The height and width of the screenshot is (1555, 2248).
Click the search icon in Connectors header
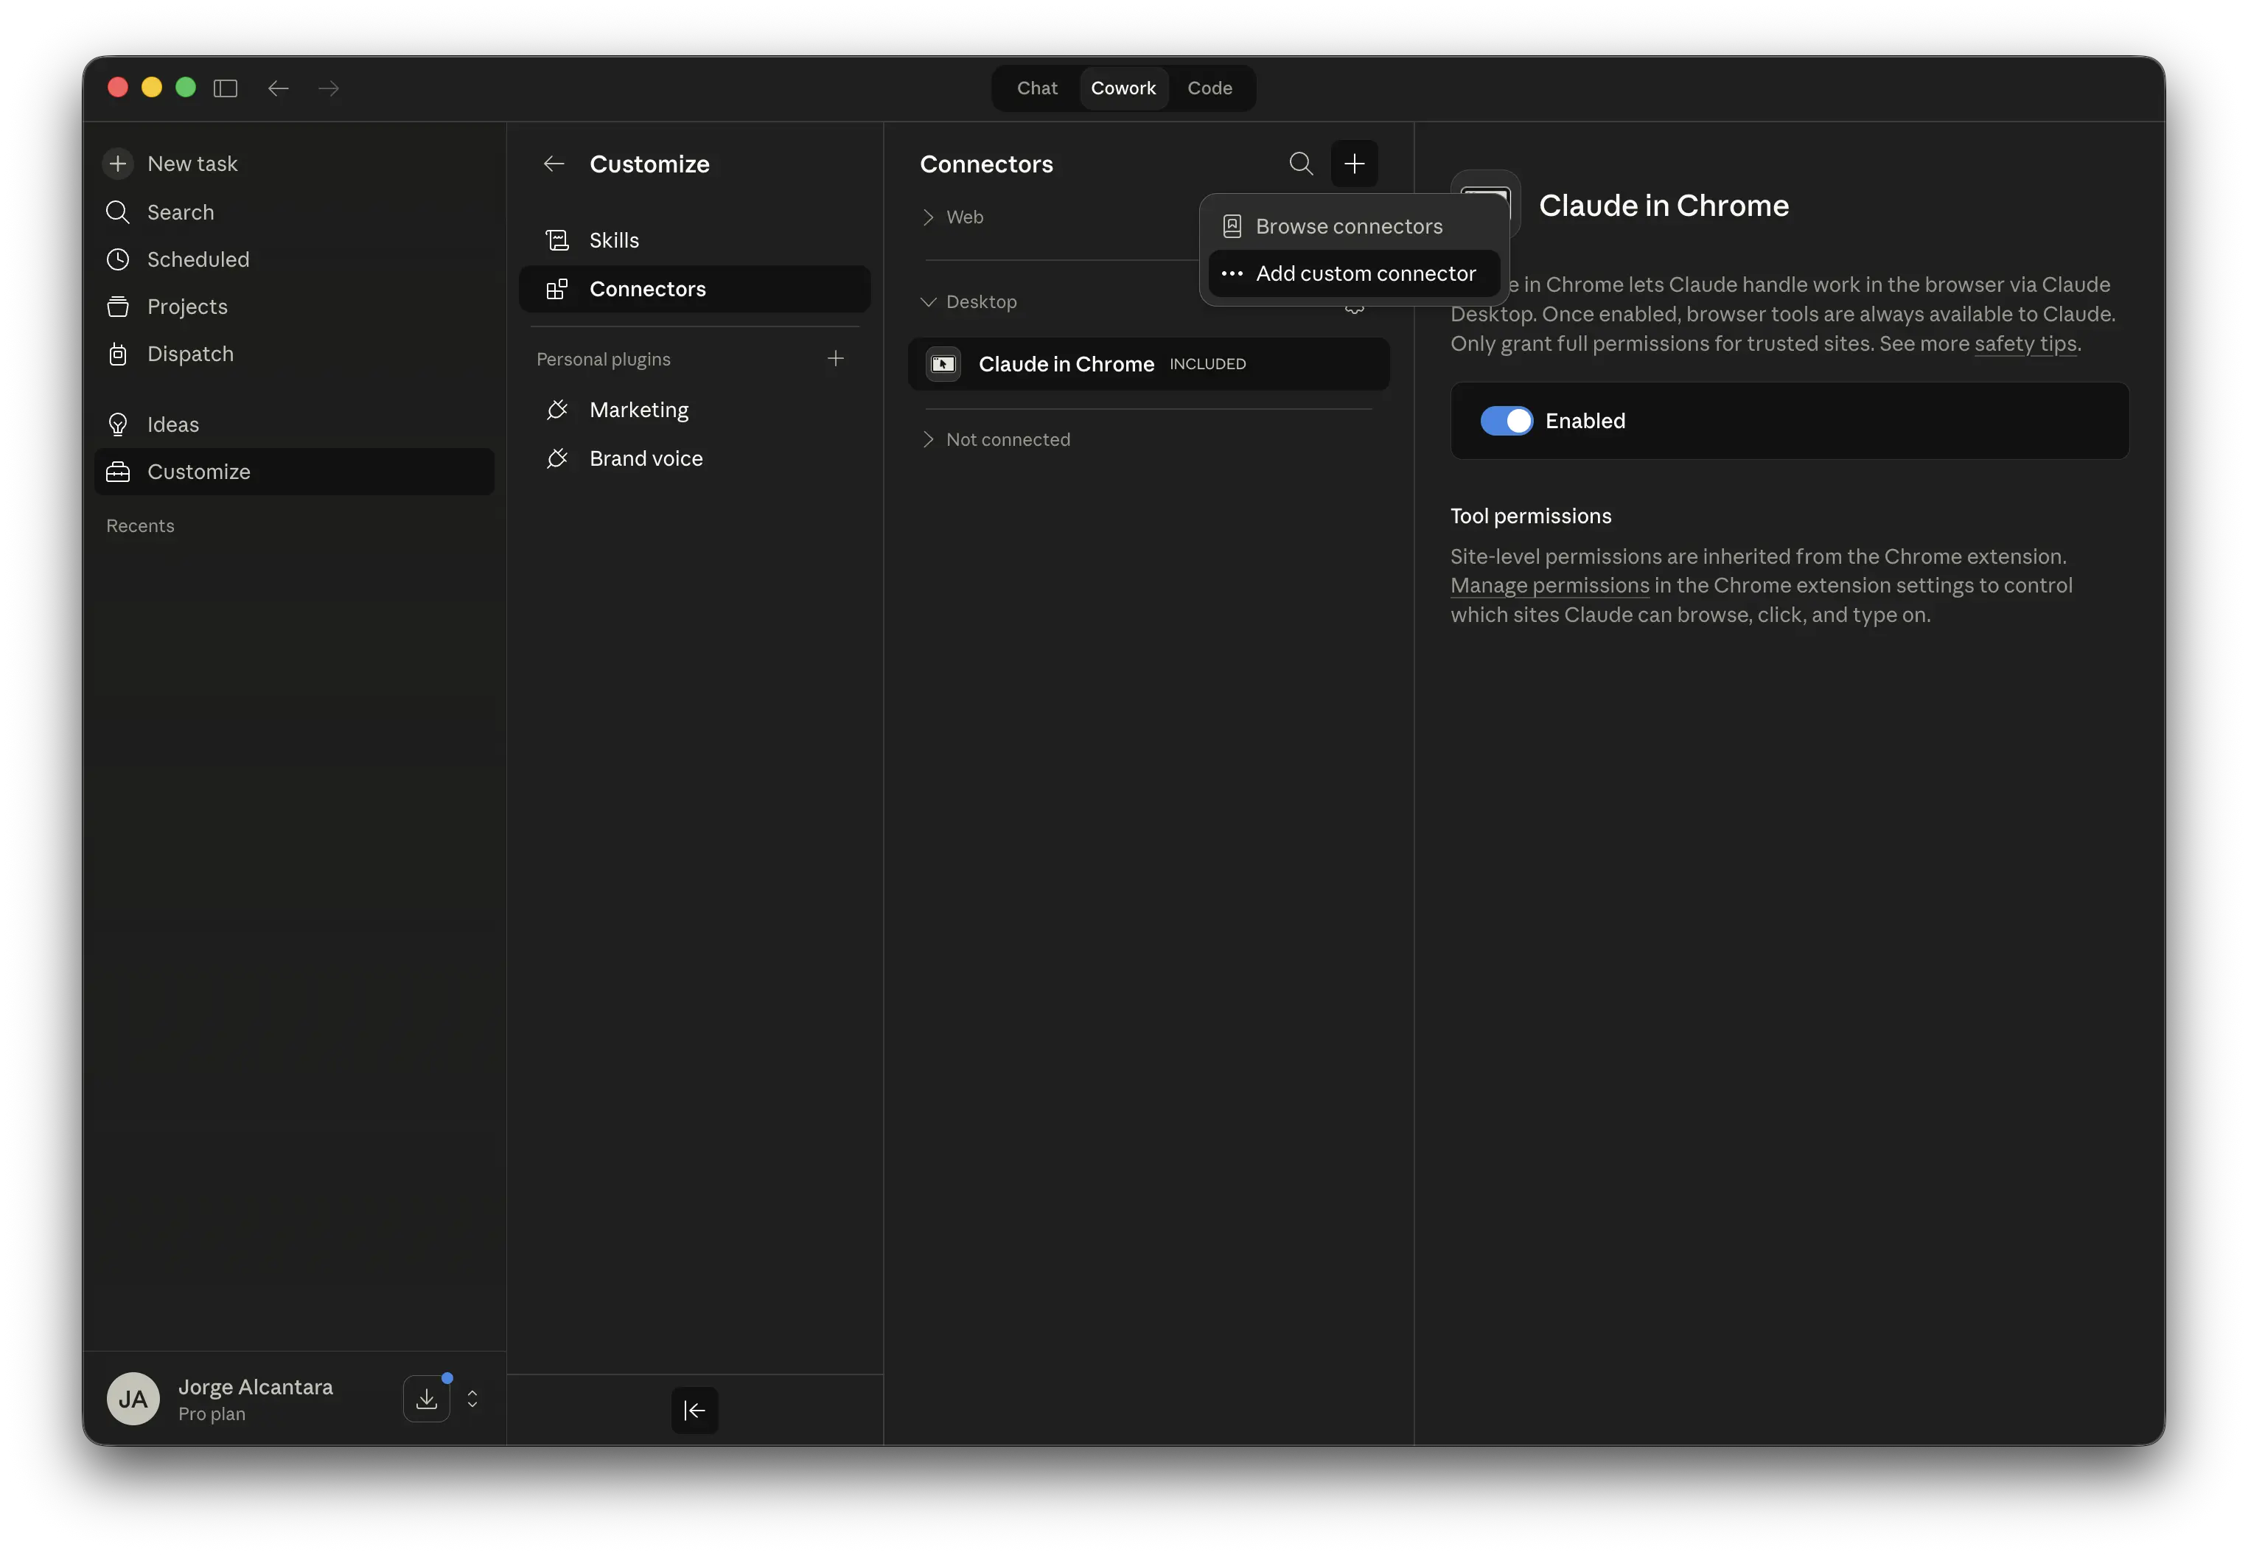[1301, 164]
